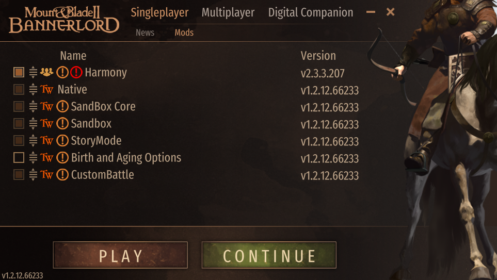497x280 pixels.
Task: Enable the Birth and Aging Options checkbox
Action: pos(19,157)
